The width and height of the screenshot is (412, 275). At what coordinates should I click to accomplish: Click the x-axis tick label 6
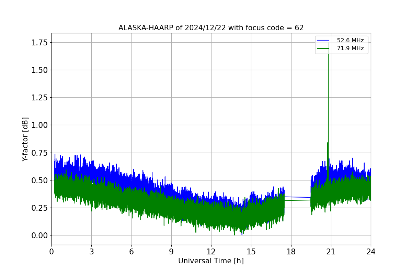click(x=131, y=252)
